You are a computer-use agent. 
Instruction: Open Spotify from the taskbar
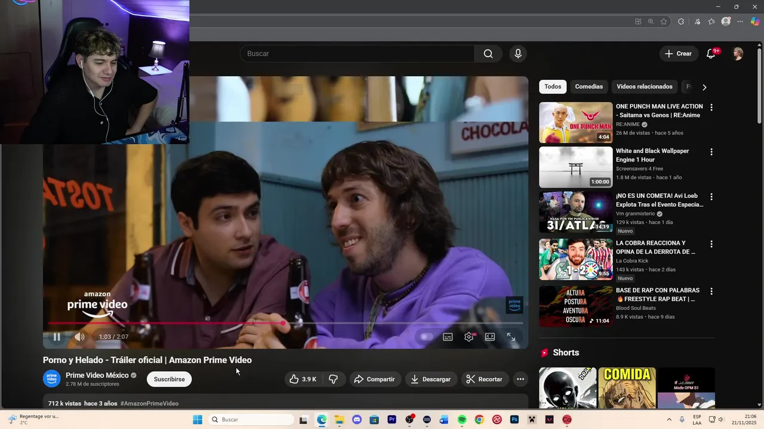point(462,419)
